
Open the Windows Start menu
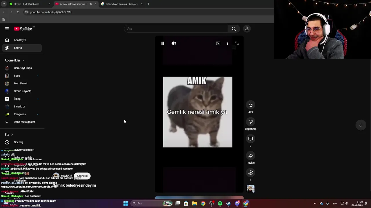[126, 203]
